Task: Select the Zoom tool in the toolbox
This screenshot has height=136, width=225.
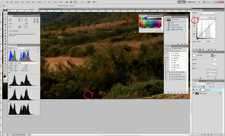Action: [5, 72]
